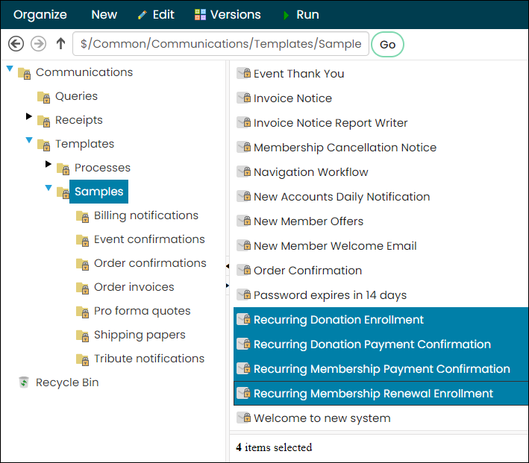Click the Receipts folder icon

(44, 121)
